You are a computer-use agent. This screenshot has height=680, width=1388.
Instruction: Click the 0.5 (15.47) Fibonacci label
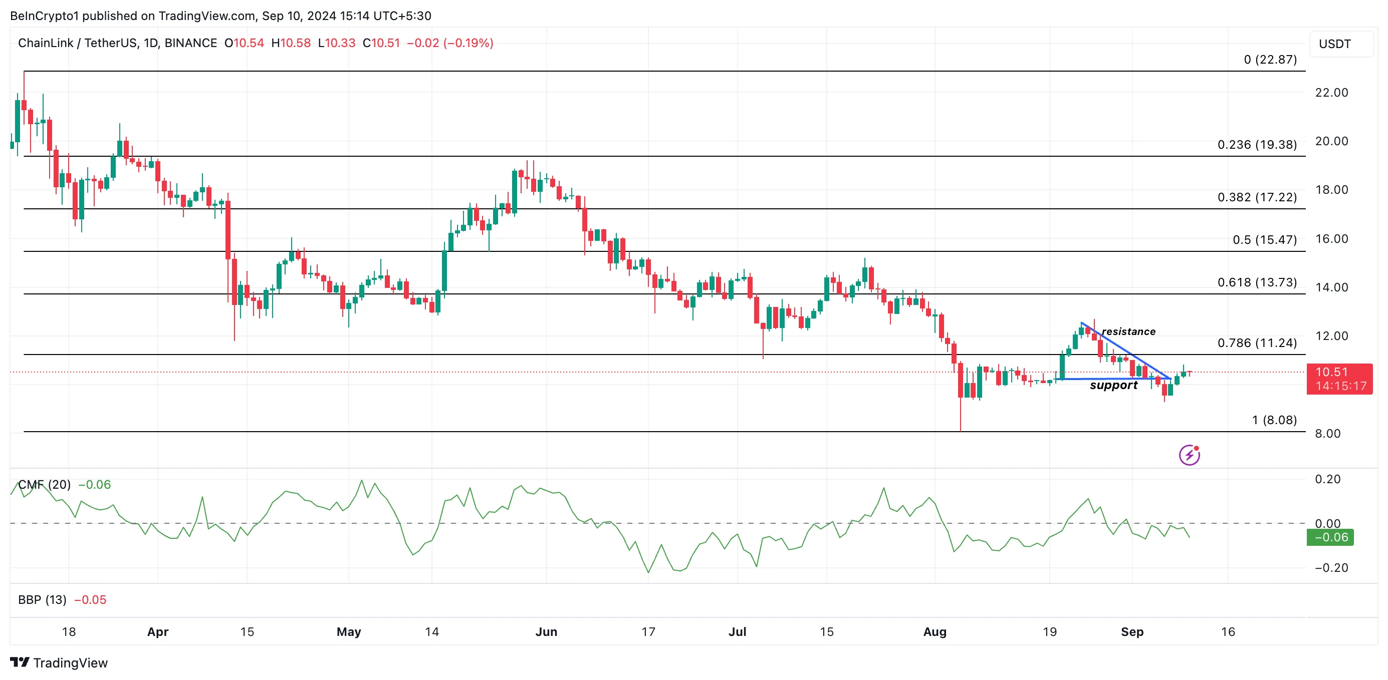point(1264,239)
